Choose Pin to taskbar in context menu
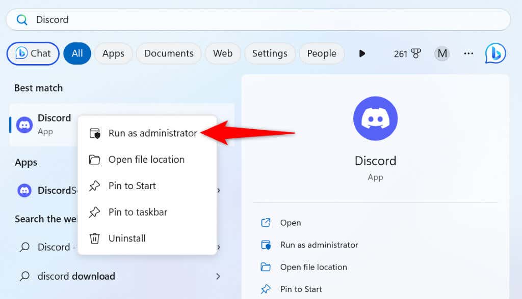Screen dimensions: 522x299 click(147, 212)
